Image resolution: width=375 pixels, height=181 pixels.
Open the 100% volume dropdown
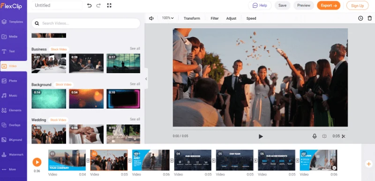168,18
